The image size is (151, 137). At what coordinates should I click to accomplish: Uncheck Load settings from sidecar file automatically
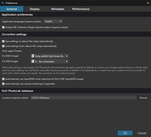(x=3, y=46)
